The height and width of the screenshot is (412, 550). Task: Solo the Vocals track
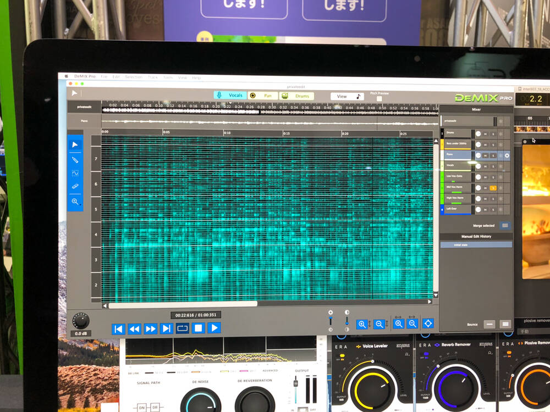pos(493,166)
